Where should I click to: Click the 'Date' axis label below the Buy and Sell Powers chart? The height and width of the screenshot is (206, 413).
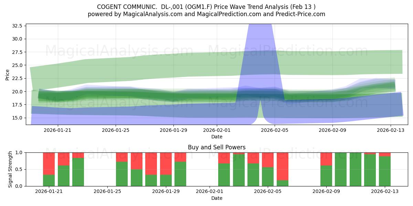point(217,198)
